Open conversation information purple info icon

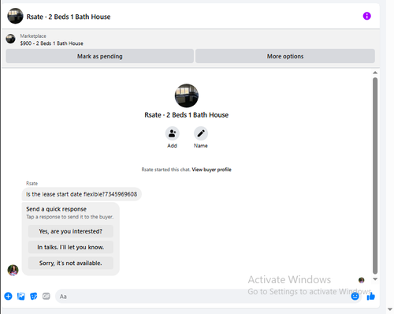(x=366, y=16)
